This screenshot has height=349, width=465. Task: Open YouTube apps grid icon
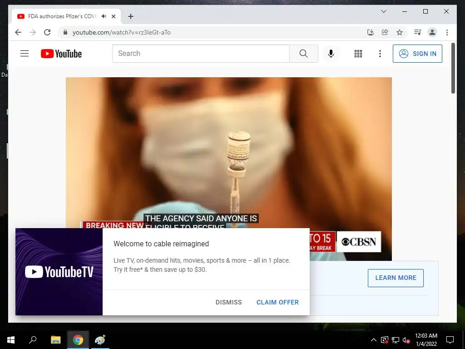point(358,54)
